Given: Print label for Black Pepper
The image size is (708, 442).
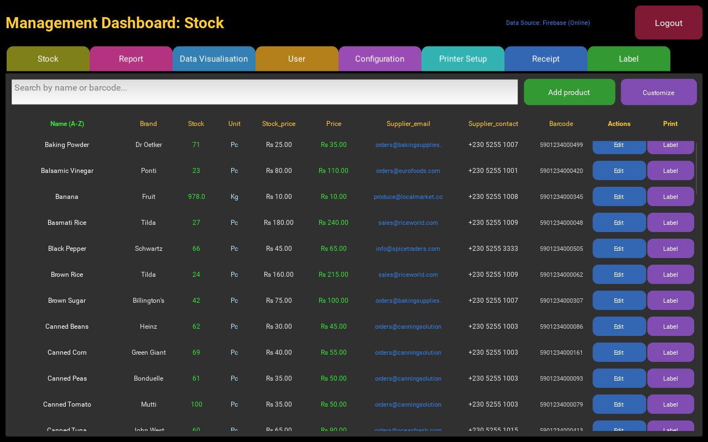Looking at the screenshot, I should click(x=670, y=249).
